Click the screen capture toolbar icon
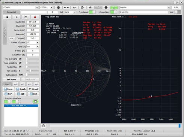 (x=82, y=7)
